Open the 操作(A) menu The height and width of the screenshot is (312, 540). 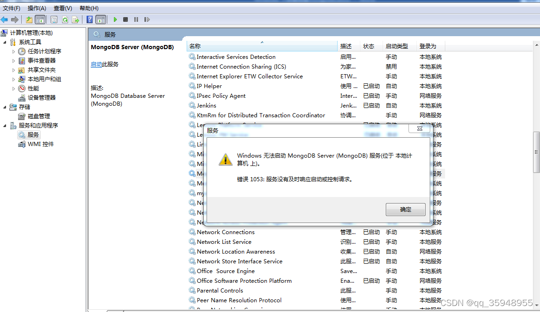(37, 8)
